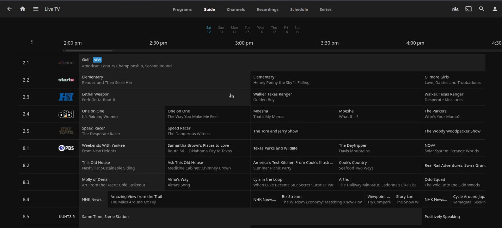Open Moesha 'That's My Mama' program
Image resolution: width=502 pixels, height=228 pixels.
(293, 114)
